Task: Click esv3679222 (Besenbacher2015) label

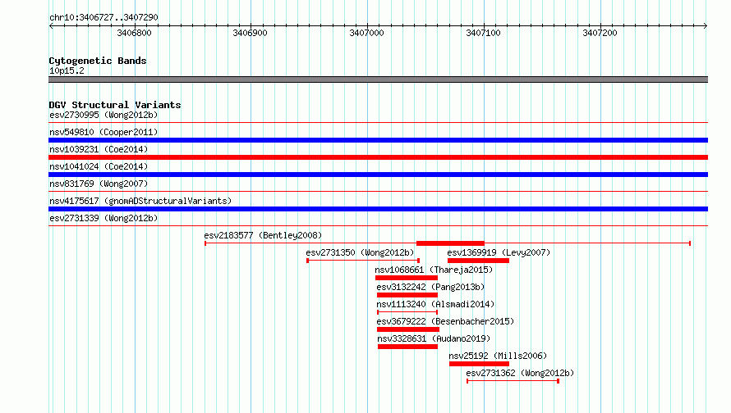Action: click(445, 321)
